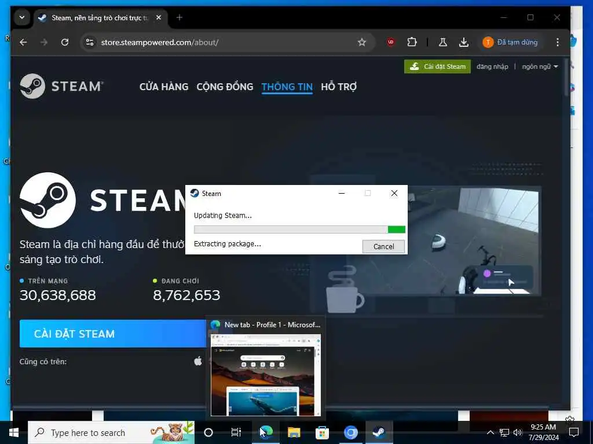Viewport: 593px width, 444px height.
Task: Minimize the Steam updater dialog
Action: pyautogui.click(x=342, y=193)
